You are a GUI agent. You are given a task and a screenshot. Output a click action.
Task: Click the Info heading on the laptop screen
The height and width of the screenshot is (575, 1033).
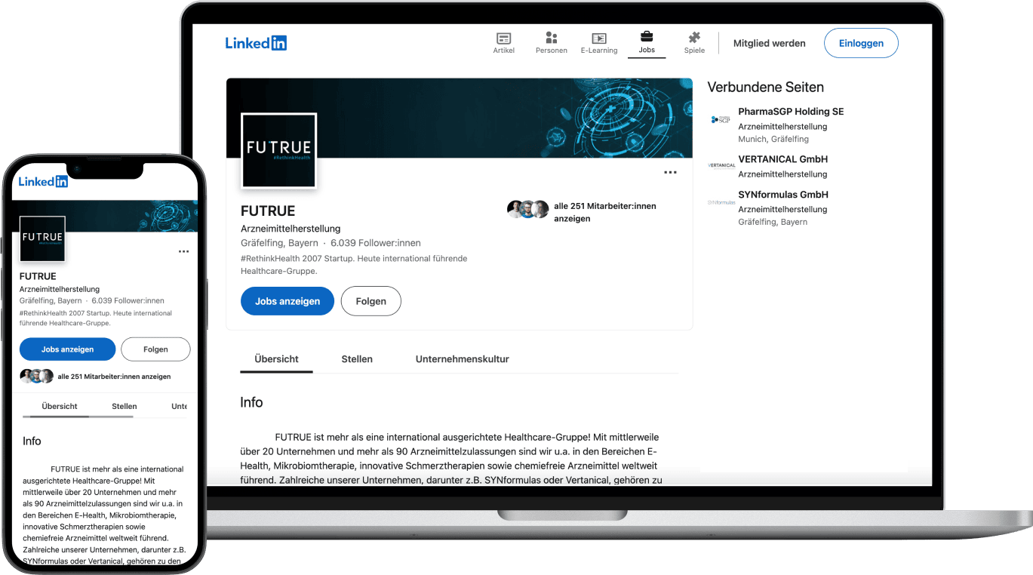[251, 402]
